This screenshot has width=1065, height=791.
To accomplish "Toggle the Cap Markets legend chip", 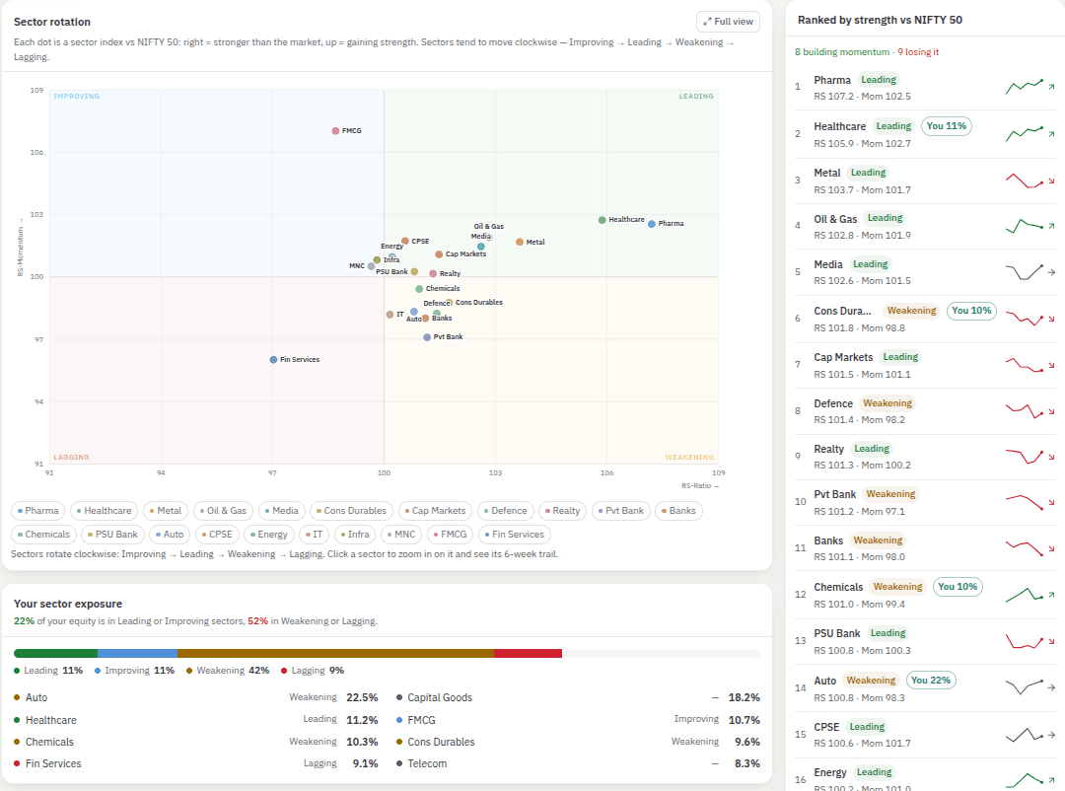I will point(436,511).
